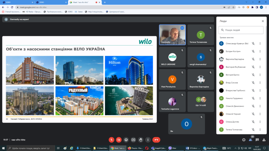This screenshot has height=151, width=269.
Task: Toggle raise hand in the call controls
Action: 141,140
